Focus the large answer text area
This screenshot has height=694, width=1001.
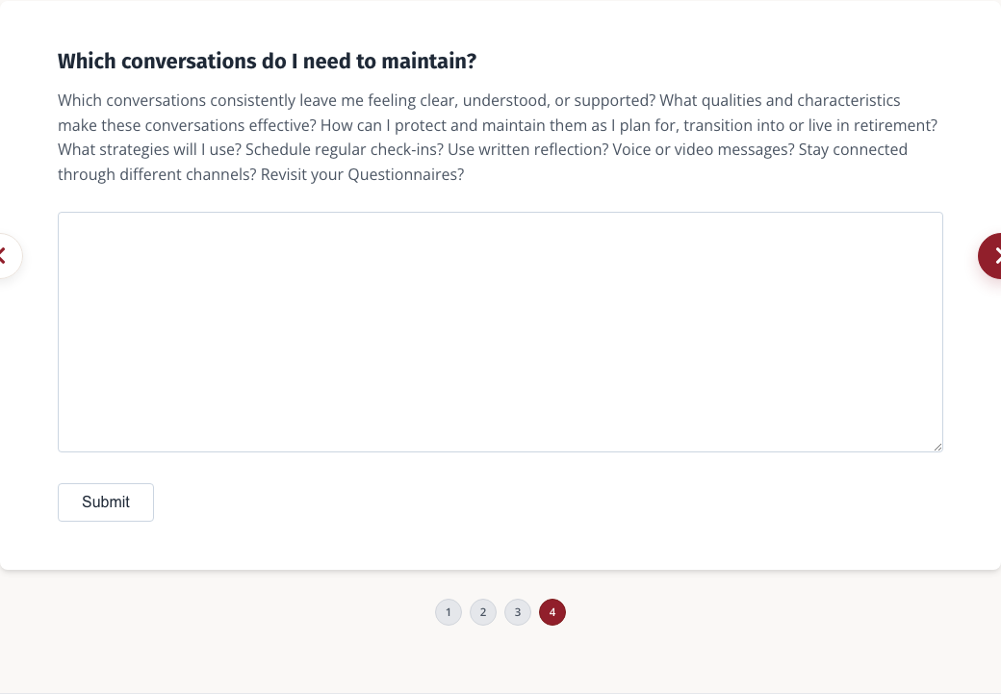pos(500,332)
